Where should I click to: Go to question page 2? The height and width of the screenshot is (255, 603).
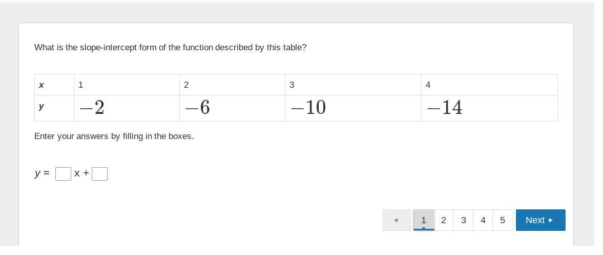[x=444, y=220]
